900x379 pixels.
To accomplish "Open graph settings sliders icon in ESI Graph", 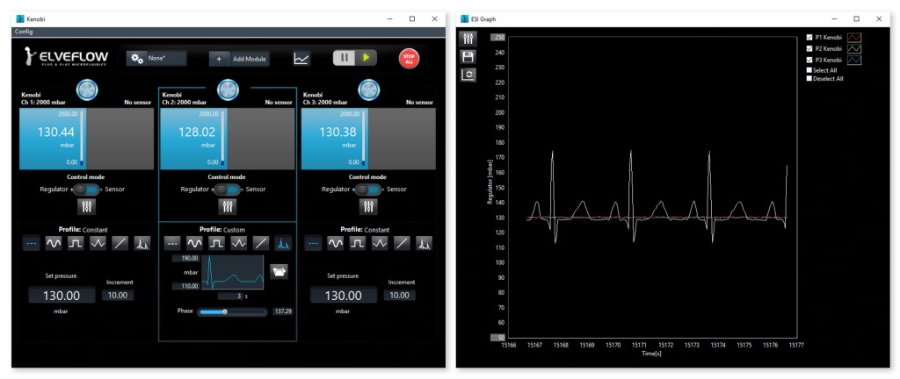I will (x=469, y=39).
